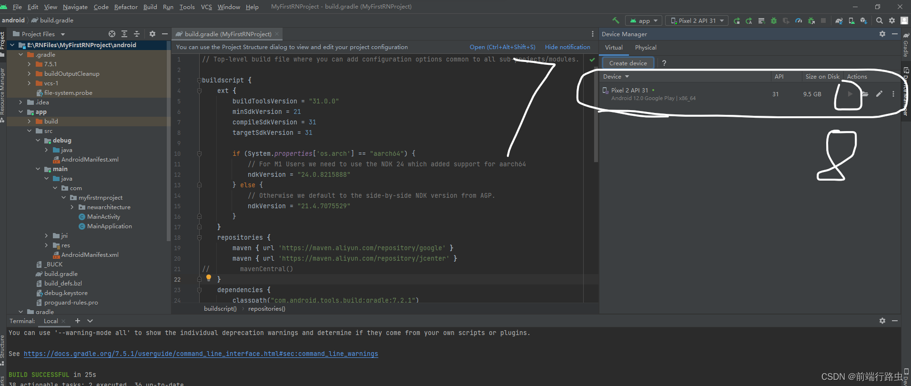Click the user account avatar icon

(904, 20)
